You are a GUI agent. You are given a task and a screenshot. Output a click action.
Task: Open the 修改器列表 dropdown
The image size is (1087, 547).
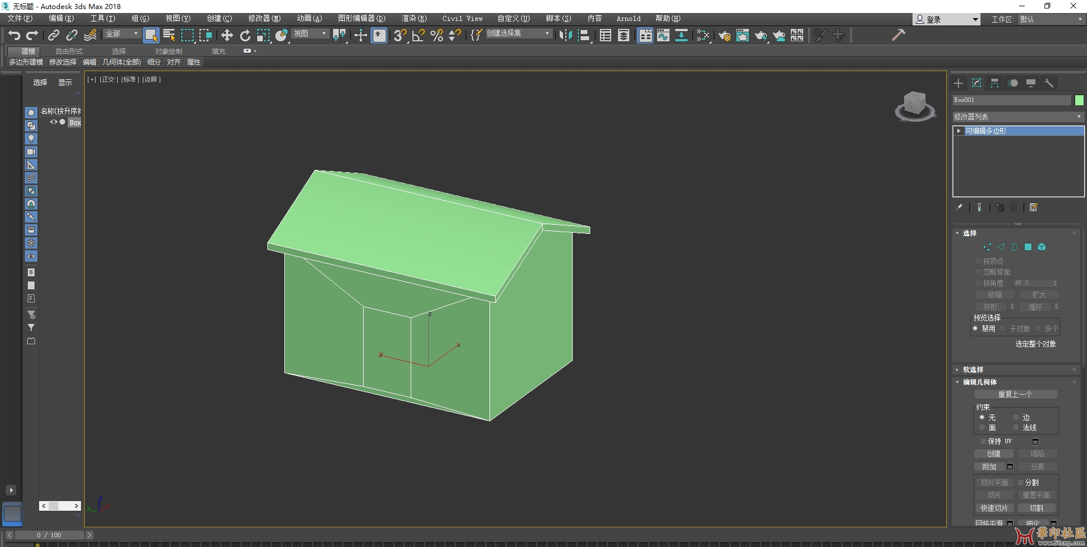tap(1018, 117)
